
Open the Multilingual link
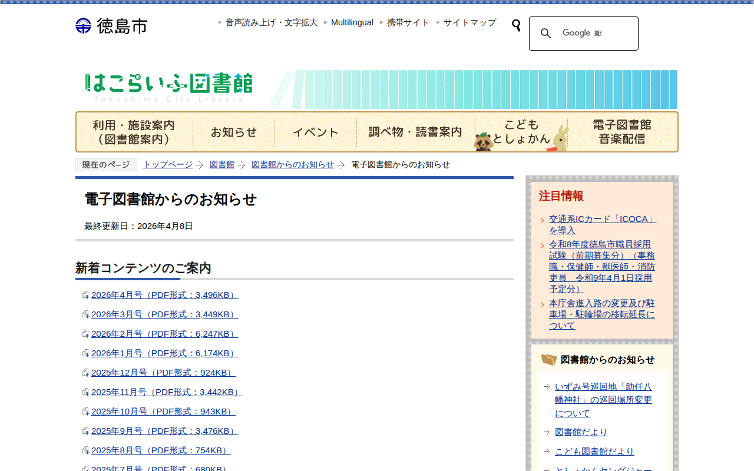[352, 22]
